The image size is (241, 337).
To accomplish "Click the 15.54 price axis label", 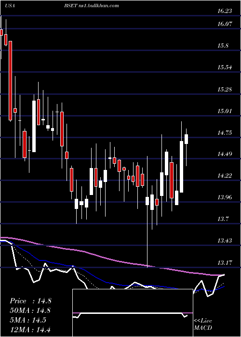I will point(225,67).
